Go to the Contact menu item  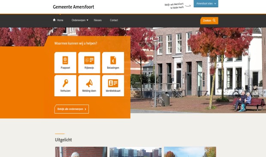click(114, 20)
